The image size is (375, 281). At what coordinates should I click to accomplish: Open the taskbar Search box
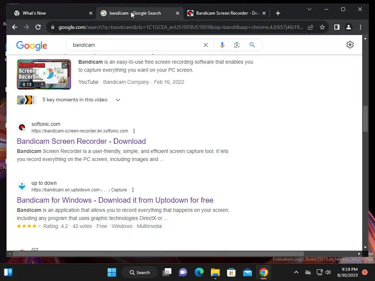pyautogui.click(x=140, y=272)
